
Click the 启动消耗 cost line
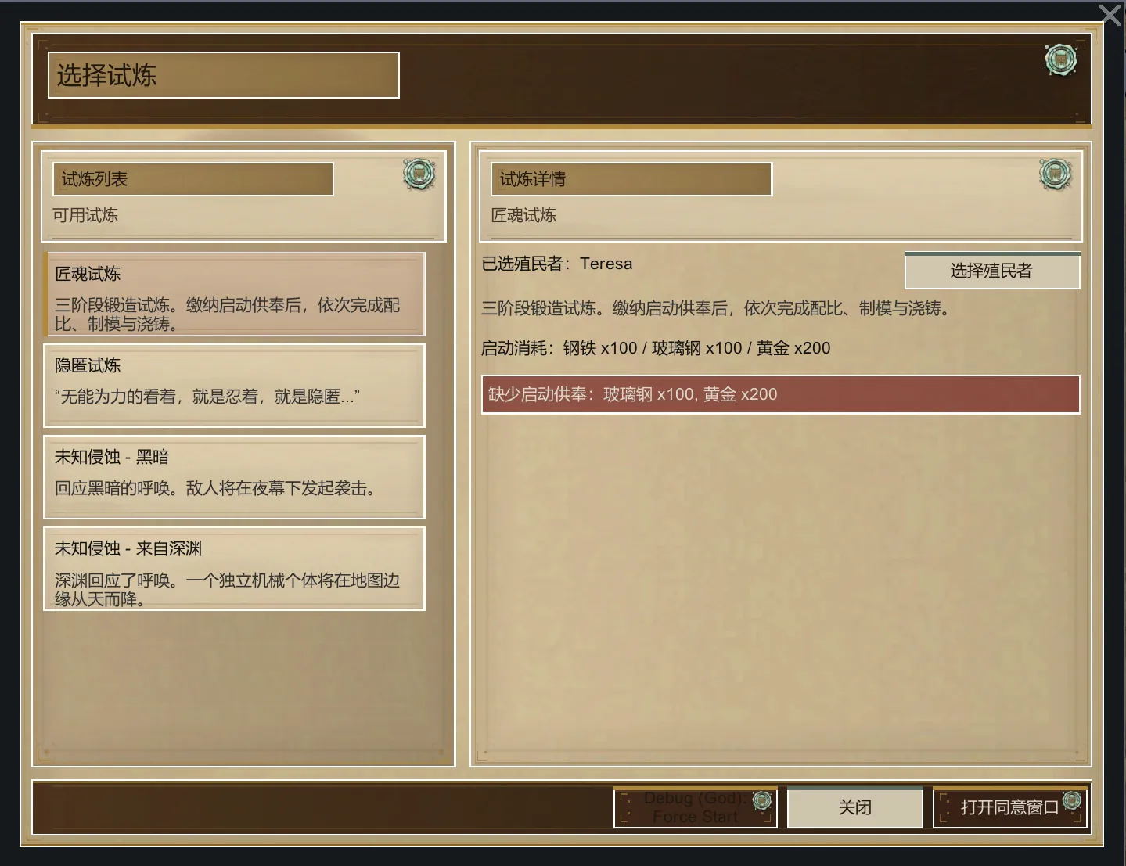click(x=656, y=348)
